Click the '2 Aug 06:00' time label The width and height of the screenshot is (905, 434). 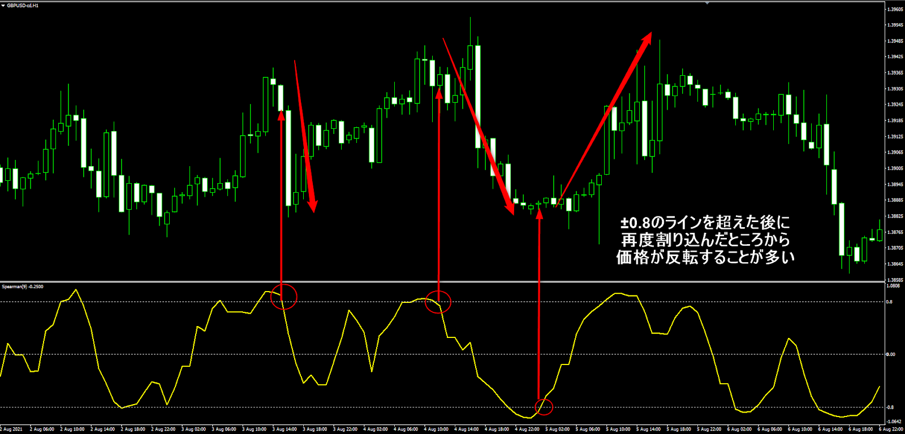pos(42,429)
